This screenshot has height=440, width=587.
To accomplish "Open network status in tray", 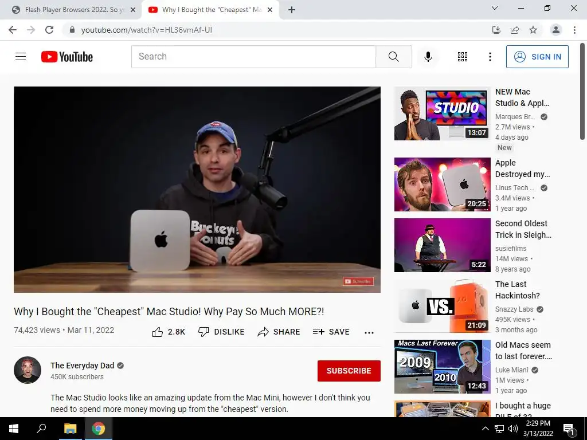I will (499, 429).
